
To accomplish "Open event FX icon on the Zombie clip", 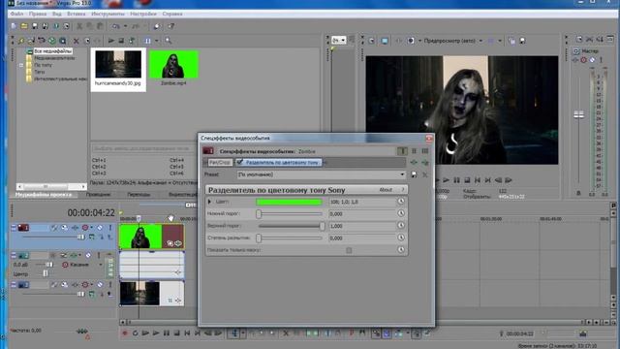I will pyautogui.click(x=178, y=243).
